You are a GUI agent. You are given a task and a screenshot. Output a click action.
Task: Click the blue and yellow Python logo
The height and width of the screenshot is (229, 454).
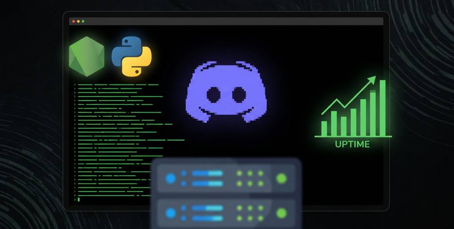[x=132, y=56]
